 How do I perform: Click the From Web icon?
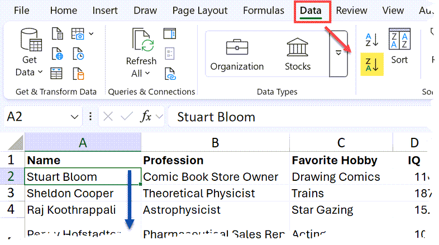click(58, 54)
